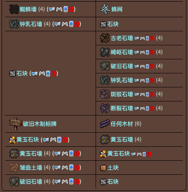The width and height of the screenshot is (188, 192).
Task: Open the 任何木材 link
Action: coord(122,124)
